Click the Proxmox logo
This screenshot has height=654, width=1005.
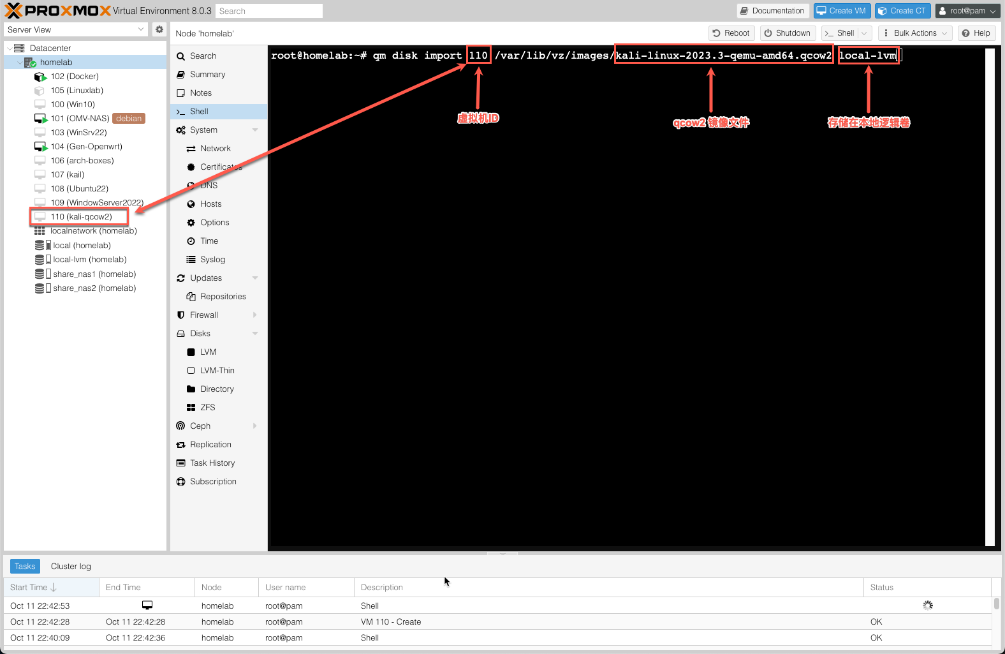click(59, 11)
